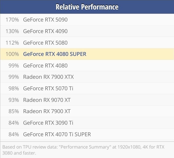Click the 100% value in highlighted row
Viewport: 174px width, 158px height.
coord(12,54)
